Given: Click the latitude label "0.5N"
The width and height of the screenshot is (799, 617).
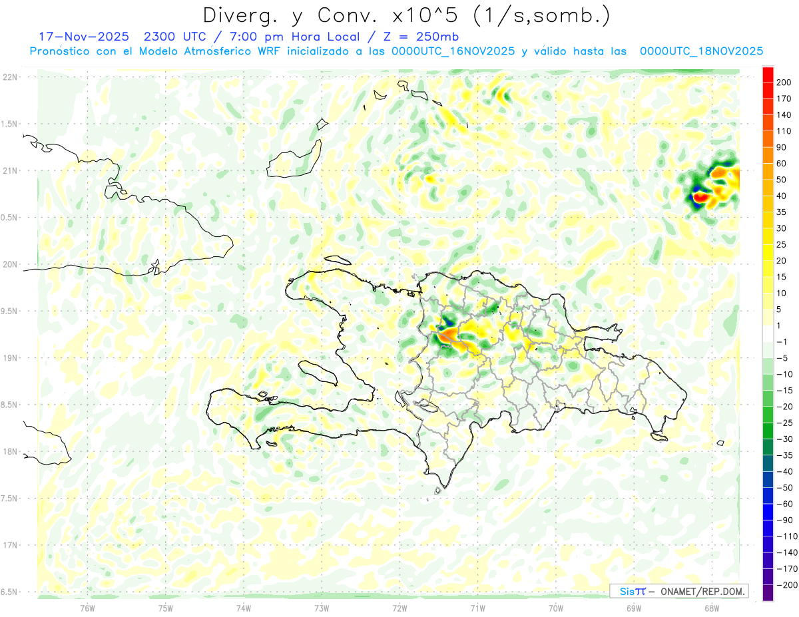Looking at the screenshot, I should [x=10, y=218].
